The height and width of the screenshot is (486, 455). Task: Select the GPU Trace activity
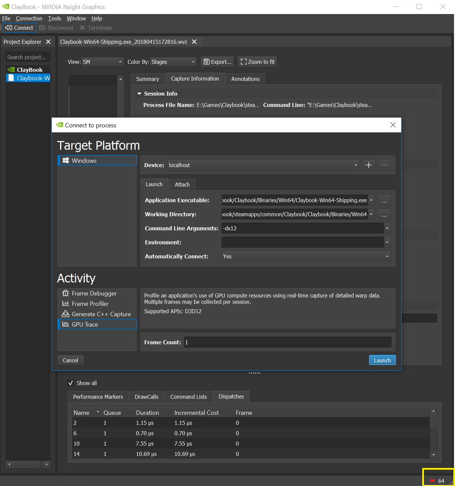coord(85,325)
